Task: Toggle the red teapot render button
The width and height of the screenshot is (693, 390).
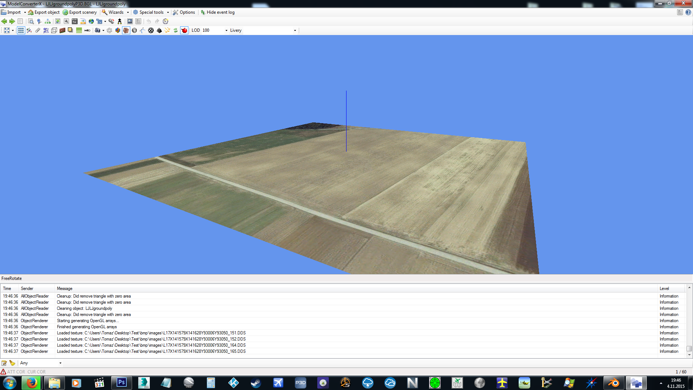Action: click(x=184, y=30)
